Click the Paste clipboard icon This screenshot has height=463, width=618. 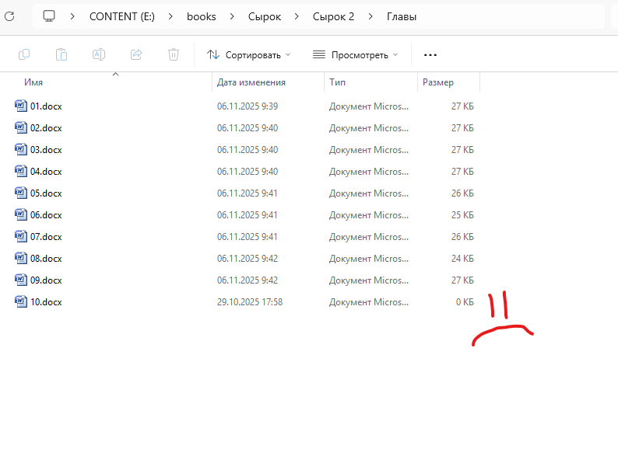61,54
